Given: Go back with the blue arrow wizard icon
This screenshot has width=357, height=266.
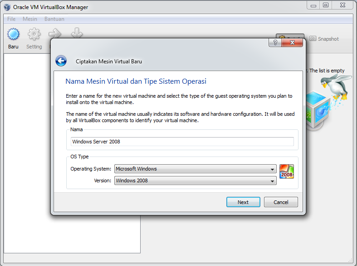Looking at the screenshot, I should (x=61, y=61).
